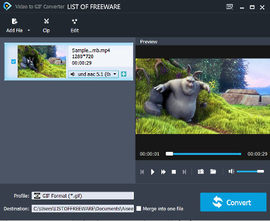Maximize the converter window
270x221 pixels.
(x=252, y=7)
